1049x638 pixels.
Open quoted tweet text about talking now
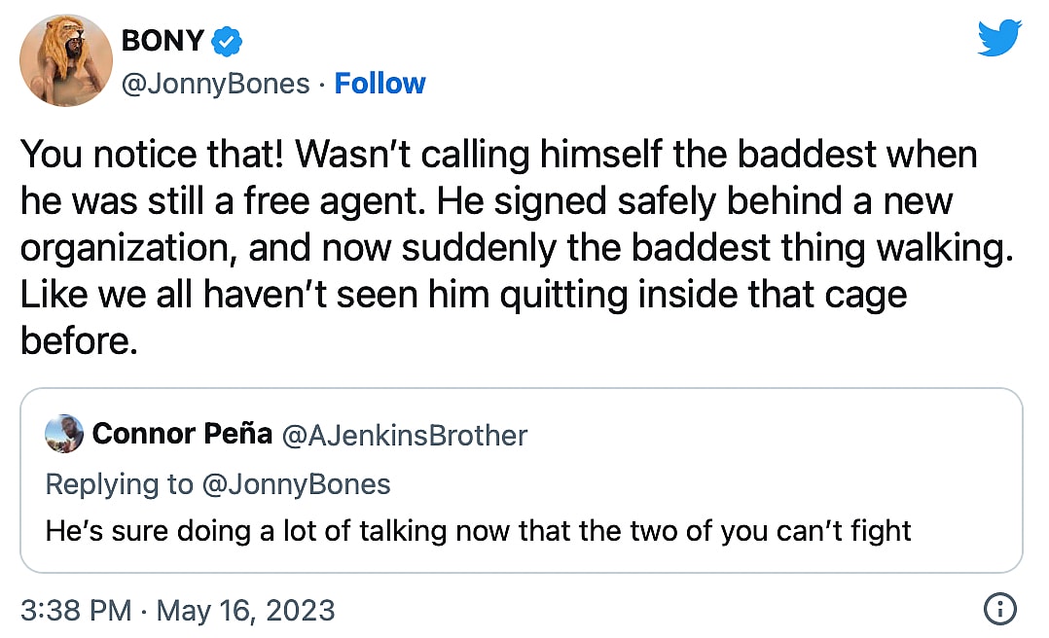478,531
